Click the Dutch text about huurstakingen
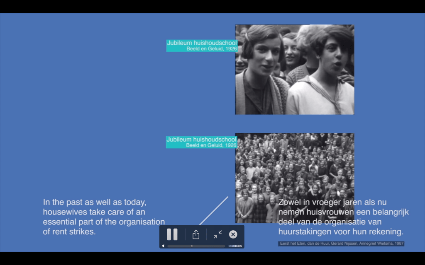 click(343, 217)
